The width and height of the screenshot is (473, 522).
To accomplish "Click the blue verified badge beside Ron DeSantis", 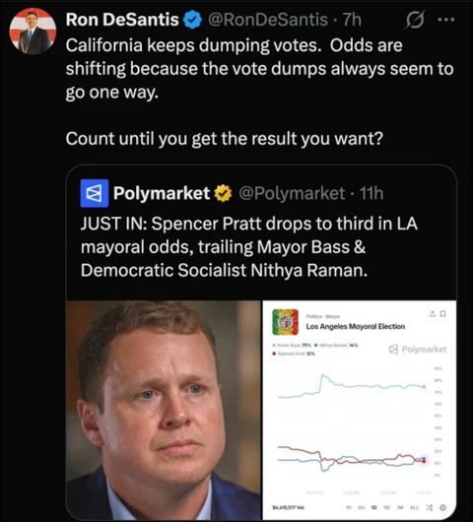I will click(193, 20).
